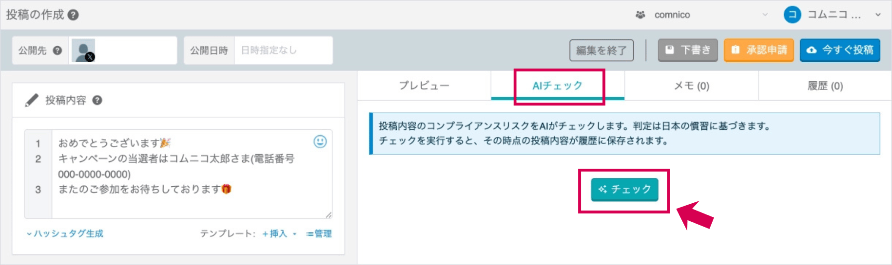Submit with 承認申請 button
Screen dimensions: 892x265
click(759, 50)
